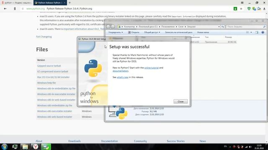Viewport: 268px width, 150px height.
Task: Open Share with (Общий доступ) dropdown
Action: 152,32
